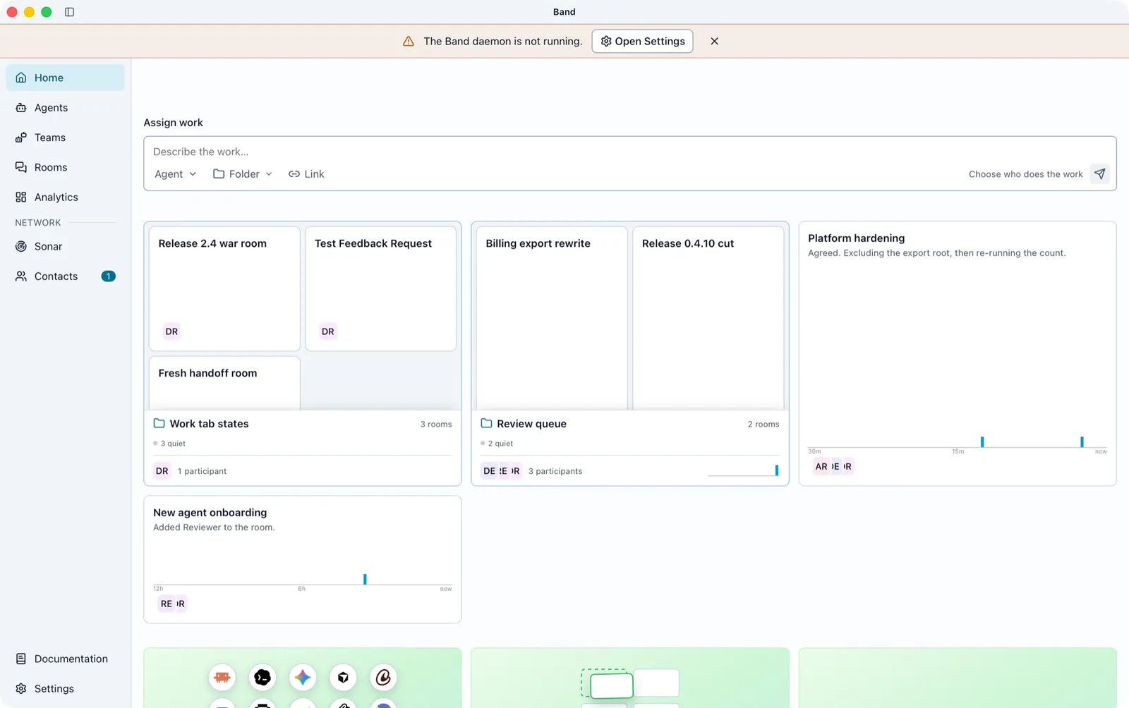
Task: Click the '3 rooms' count label
Action: tap(436, 424)
